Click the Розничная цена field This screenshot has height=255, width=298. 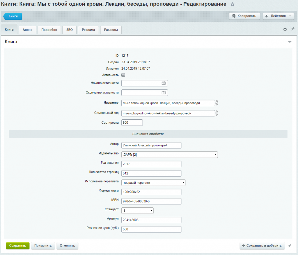pyautogui.click(x=151, y=229)
